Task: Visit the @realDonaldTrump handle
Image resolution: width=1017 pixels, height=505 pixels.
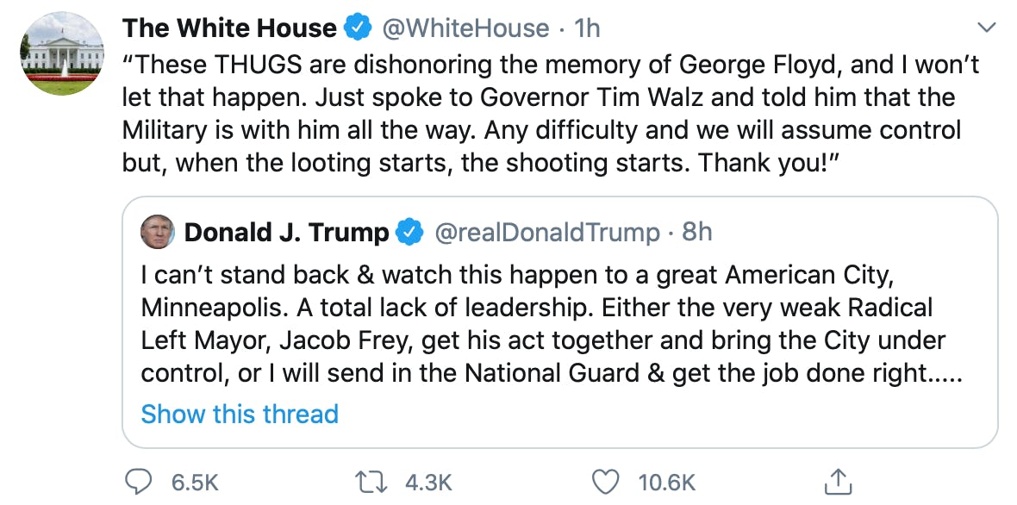Action: pos(546,232)
